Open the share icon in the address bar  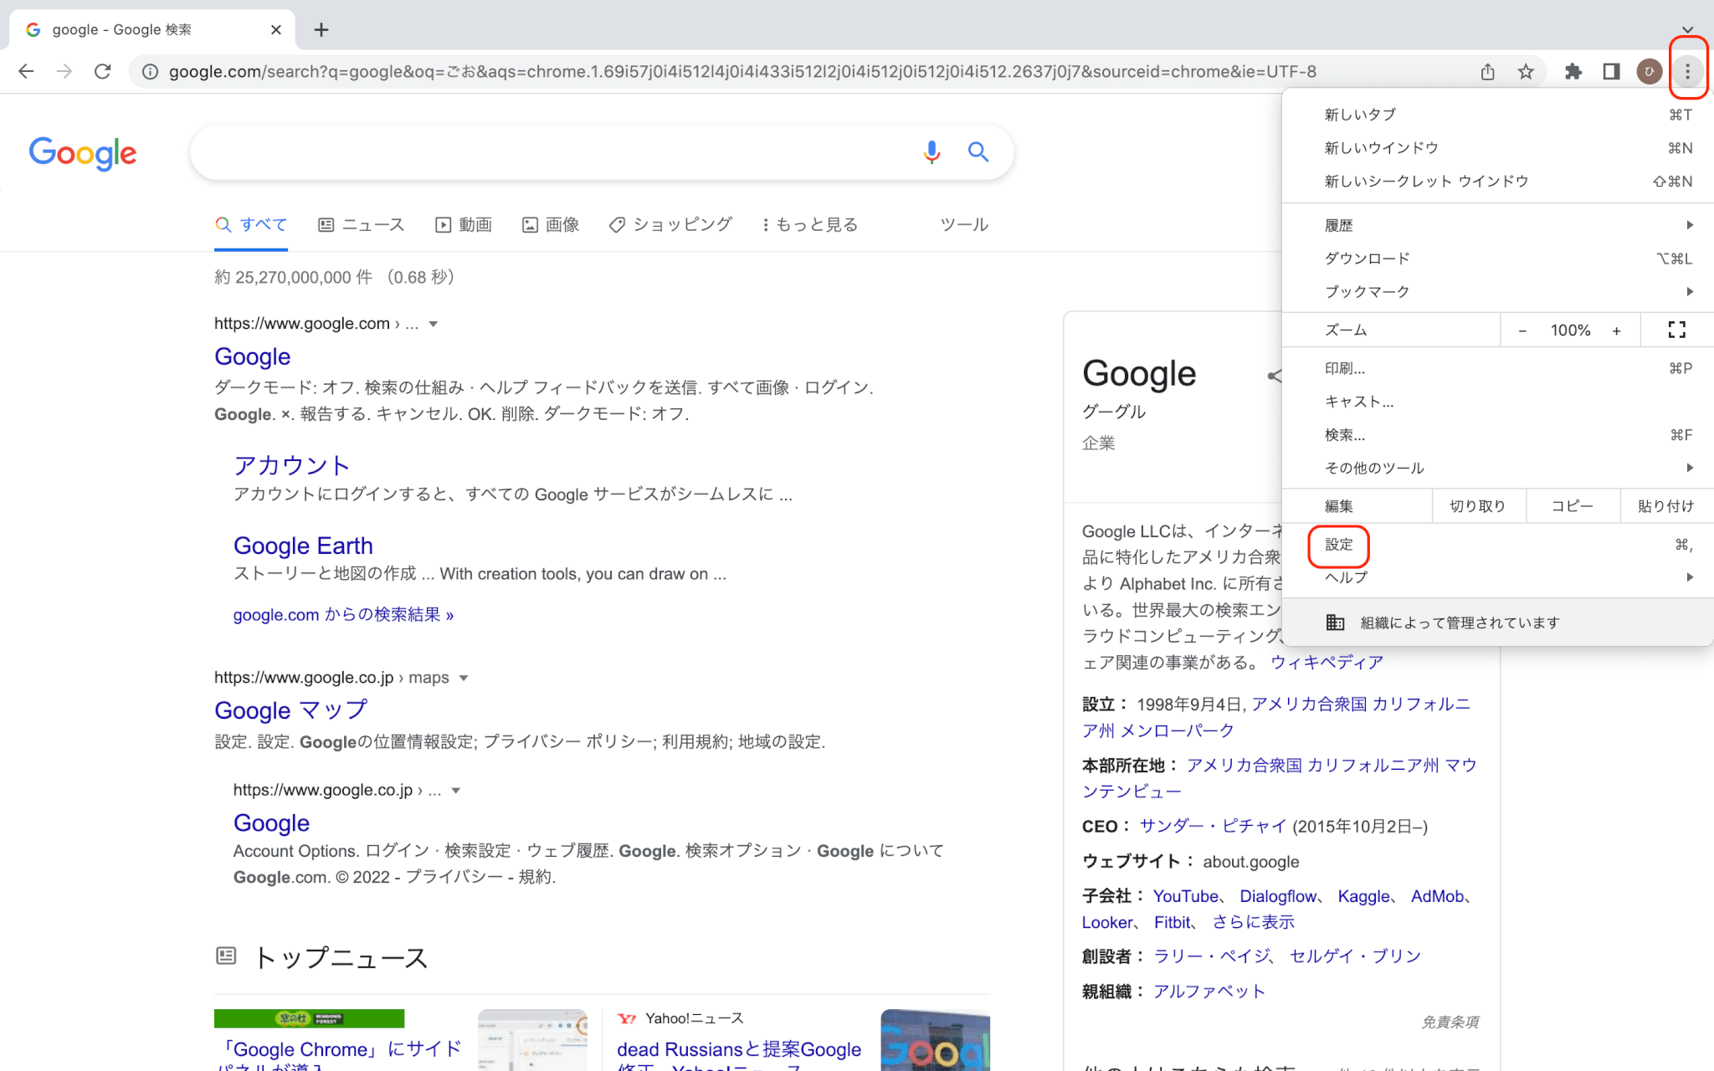click(x=1487, y=71)
